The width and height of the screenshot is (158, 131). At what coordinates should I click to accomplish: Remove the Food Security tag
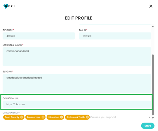click(x=22, y=117)
